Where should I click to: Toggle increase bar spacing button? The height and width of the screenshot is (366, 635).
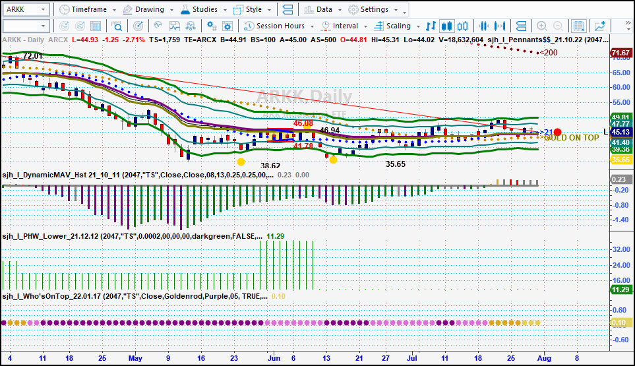[x=500, y=26]
